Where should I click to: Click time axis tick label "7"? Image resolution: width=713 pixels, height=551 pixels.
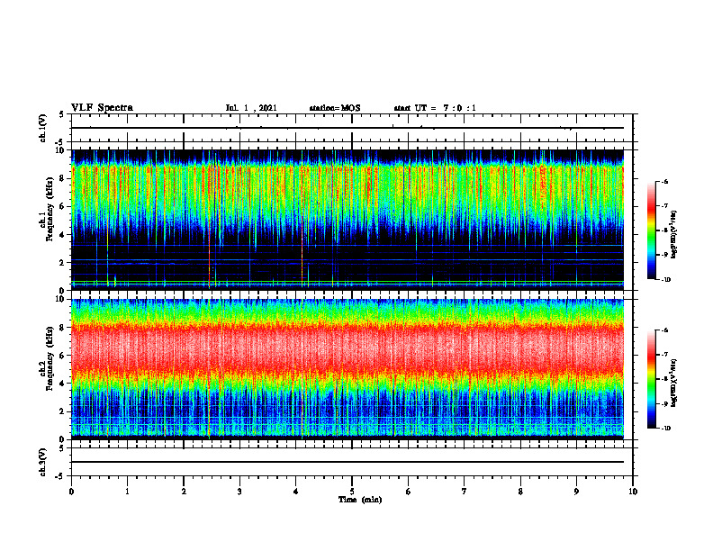(x=465, y=492)
